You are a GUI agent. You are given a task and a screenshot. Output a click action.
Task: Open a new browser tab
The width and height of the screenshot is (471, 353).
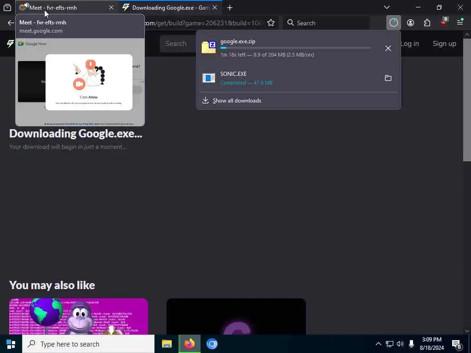(230, 8)
